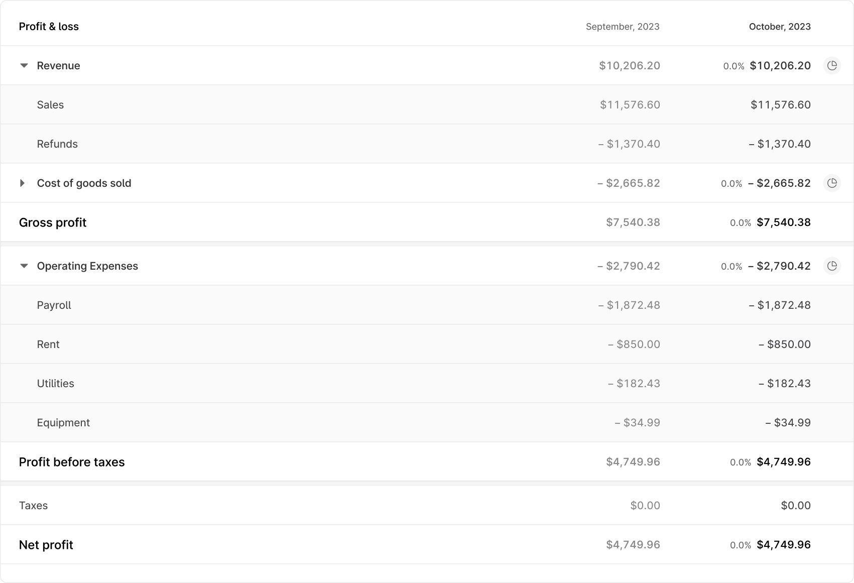Select the October, 2023 column header
854x583 pixels.
780,27
